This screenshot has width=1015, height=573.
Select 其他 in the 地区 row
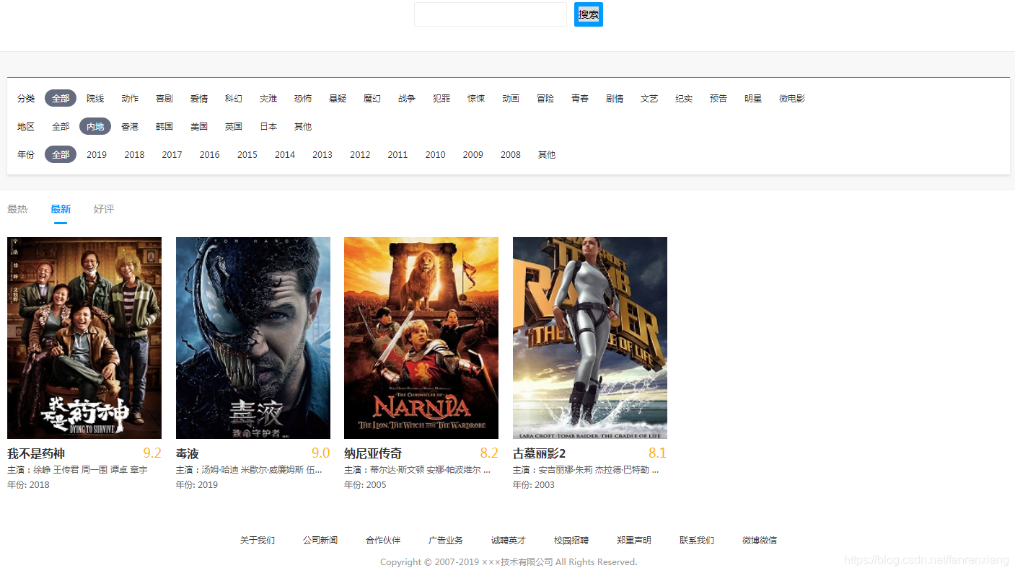tap(303, 126)
